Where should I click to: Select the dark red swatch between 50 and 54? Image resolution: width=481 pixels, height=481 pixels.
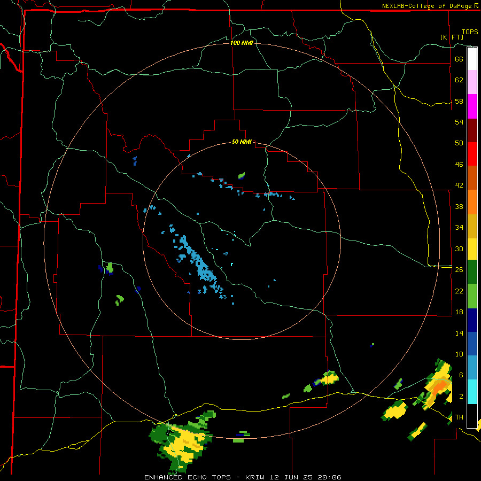472,130
